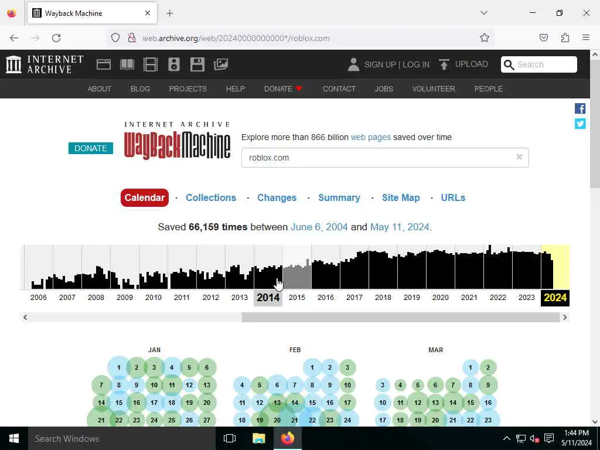Follow the 'web pages' link
The height and width of the screenshot is (450, 600).
point(370,137)
